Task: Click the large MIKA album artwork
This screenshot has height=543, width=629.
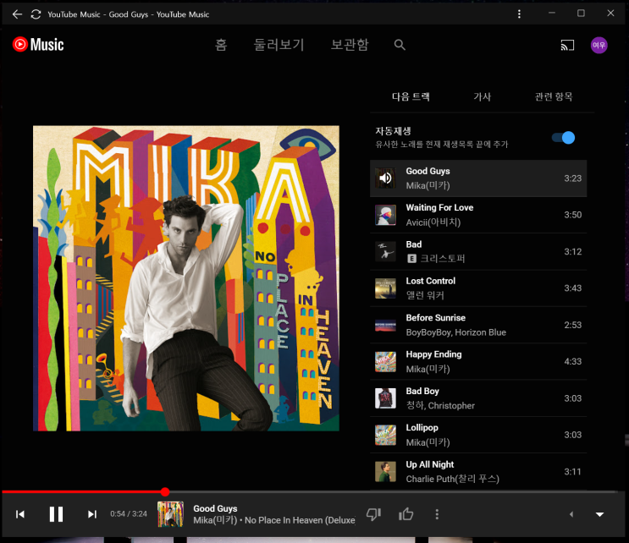Action: click(x=186, y=278)
